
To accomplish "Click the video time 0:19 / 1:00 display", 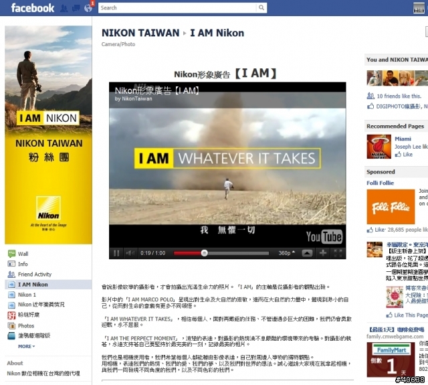I will tap(153, 253).
